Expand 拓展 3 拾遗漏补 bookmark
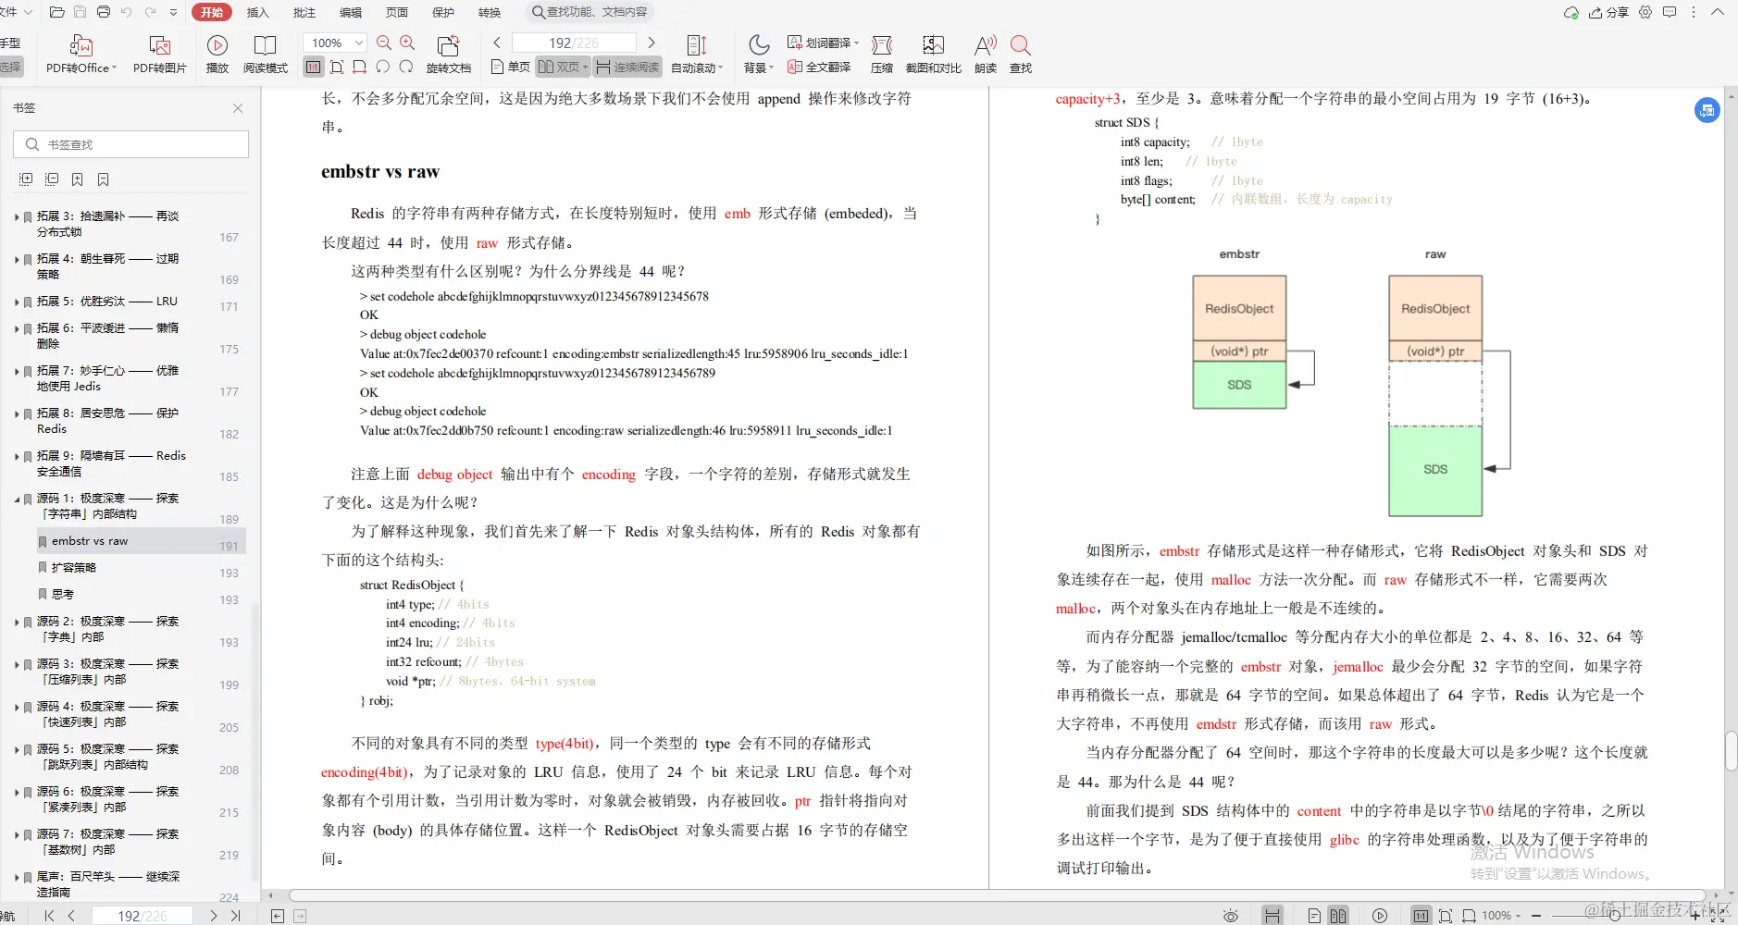 coord(17,217)
